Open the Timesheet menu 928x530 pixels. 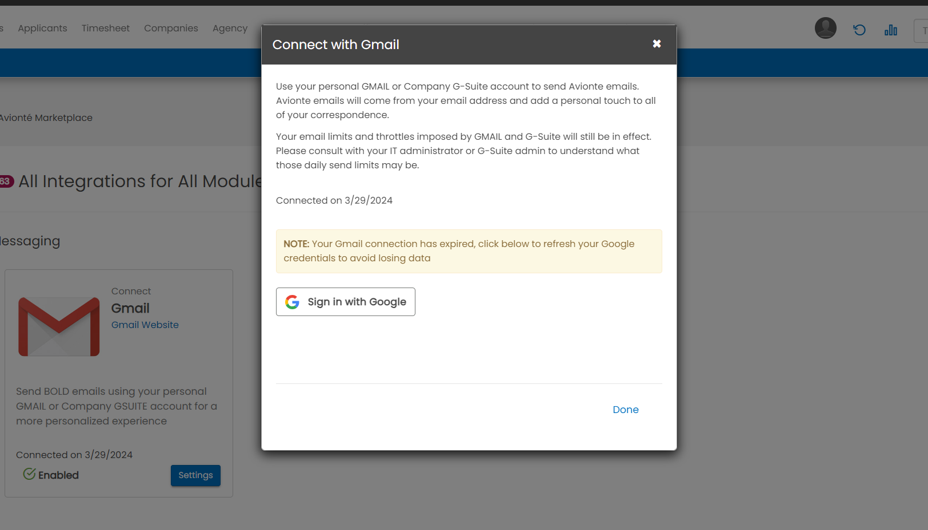tap(105, 28)
